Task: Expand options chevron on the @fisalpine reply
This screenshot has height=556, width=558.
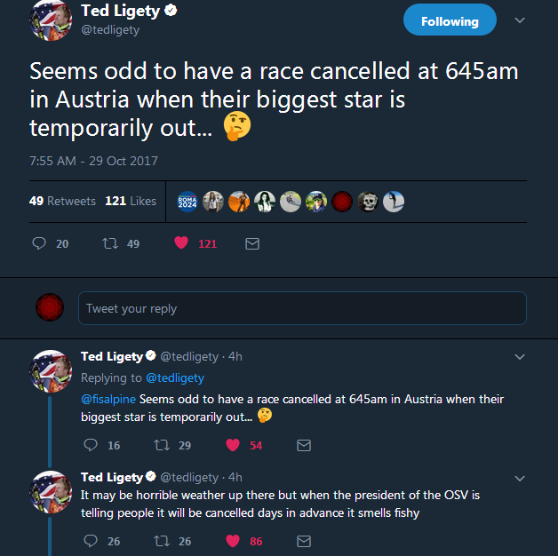Action: point(520,357)
